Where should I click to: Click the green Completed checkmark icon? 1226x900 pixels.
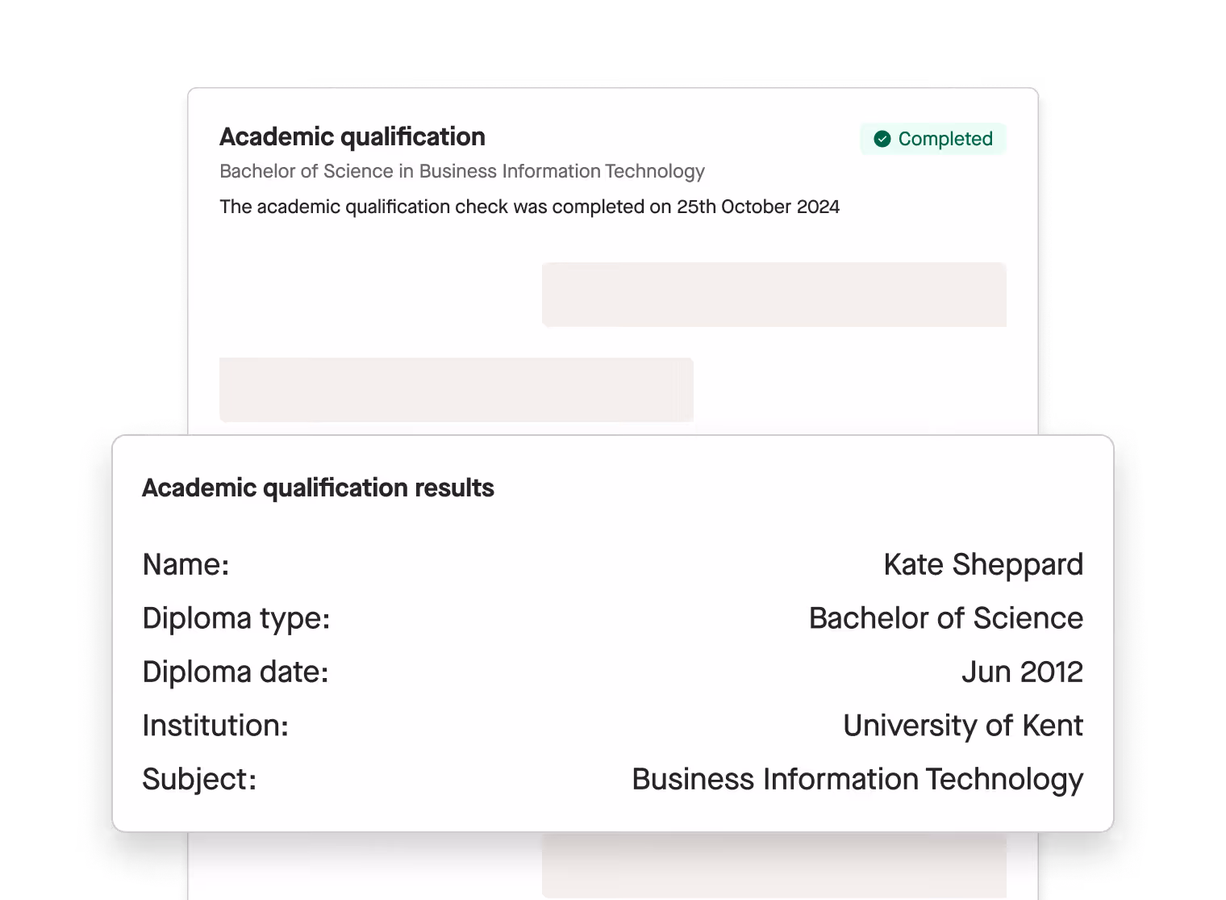(882, 139)
